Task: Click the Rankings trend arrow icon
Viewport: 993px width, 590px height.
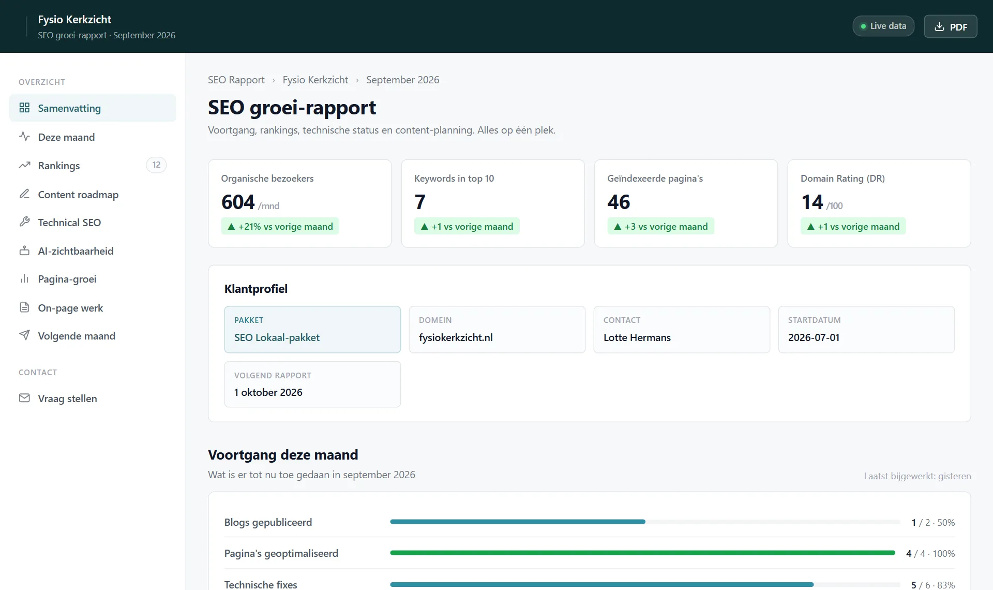Action: [x=24, y=165]
